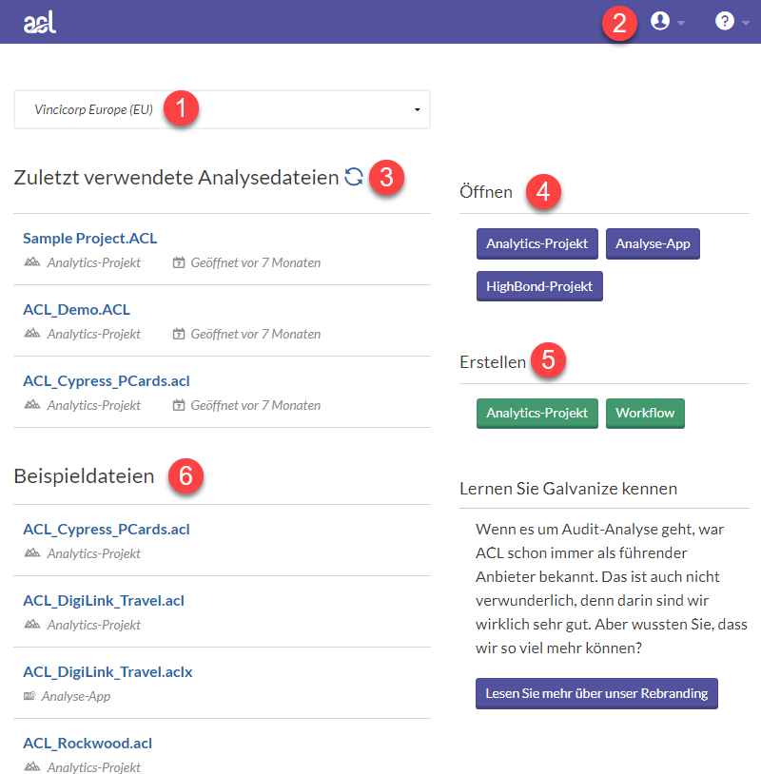This screenshot has width=761, height=774.
Task: Refresh the recently used analysis files list
Action: click(354, 176)
